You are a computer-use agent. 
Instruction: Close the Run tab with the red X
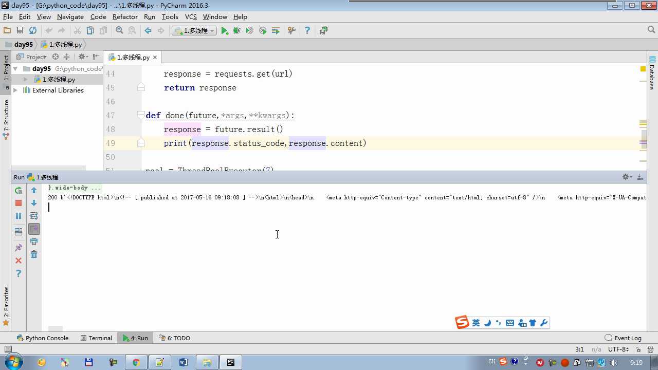pyautogui.click(x=19, y=261)
